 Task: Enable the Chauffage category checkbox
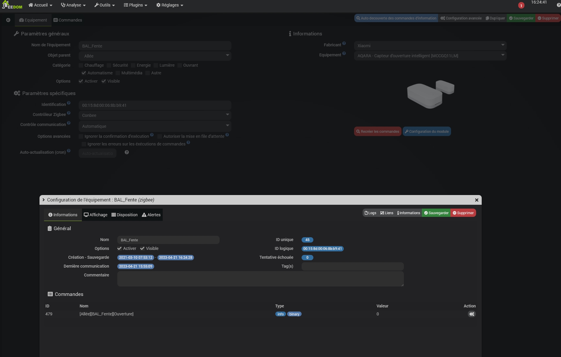[x=81, y=65]
